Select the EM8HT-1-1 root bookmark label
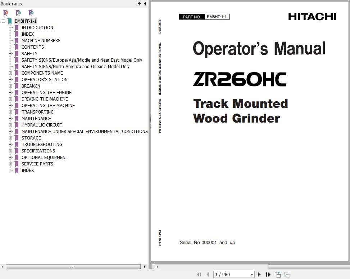The height and width of the screenshot is (279, 350). click(26, 21)
